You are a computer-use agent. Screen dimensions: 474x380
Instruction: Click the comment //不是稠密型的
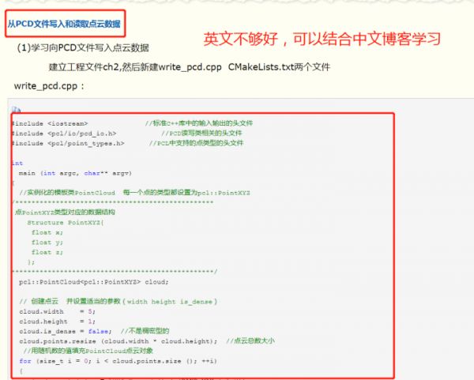tap(145, 331)
